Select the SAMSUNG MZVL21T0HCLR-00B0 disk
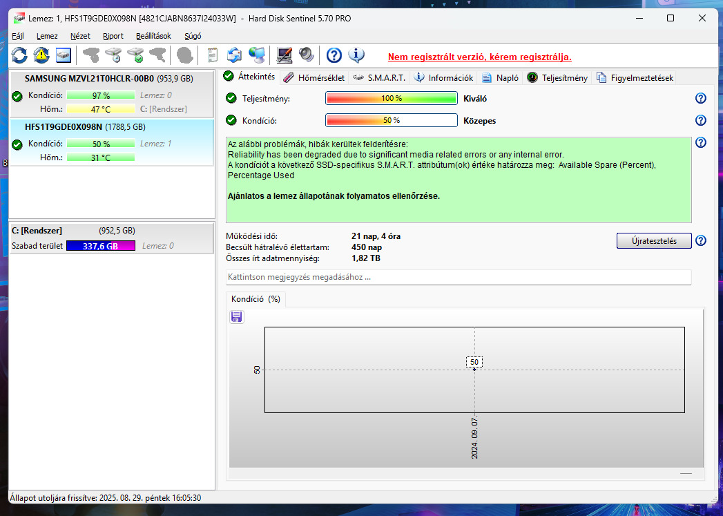The image size is (723, 516). click(112, 95)
